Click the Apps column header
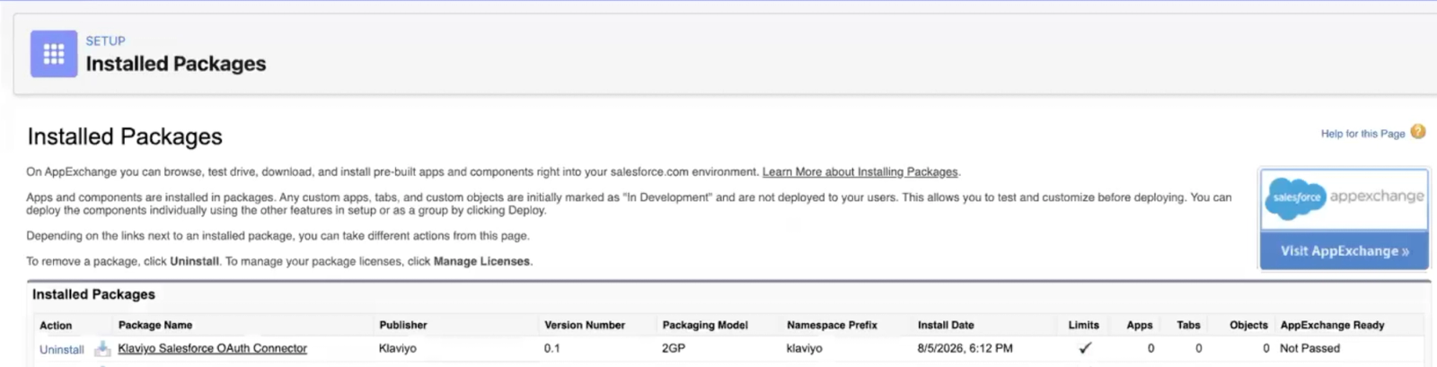1437x367 pixels. click(x=1140, y=326)
